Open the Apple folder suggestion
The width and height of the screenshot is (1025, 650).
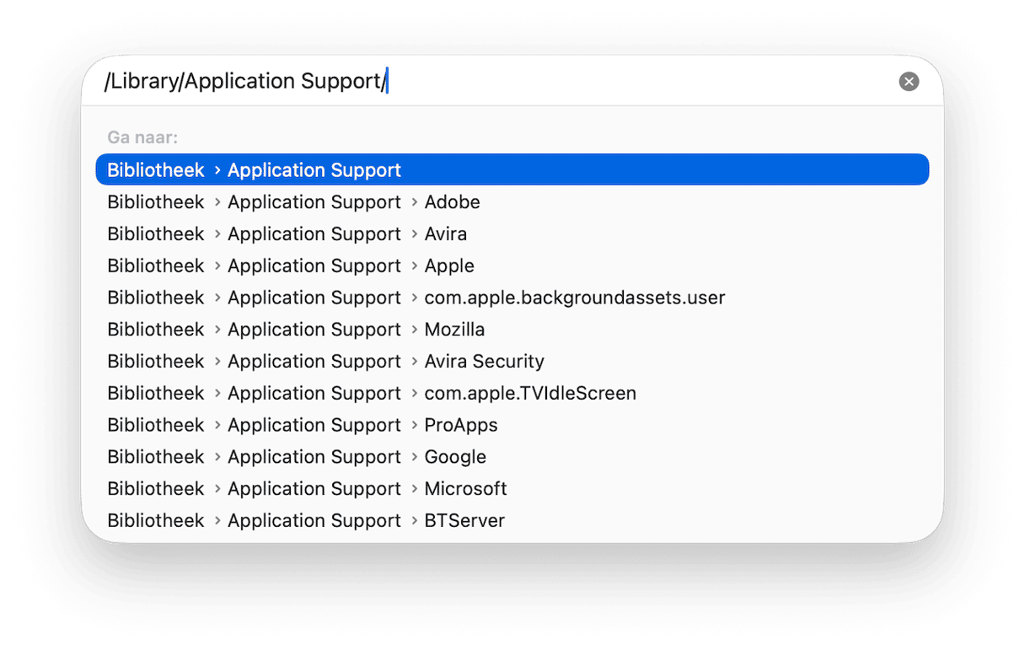pos(512,266)
